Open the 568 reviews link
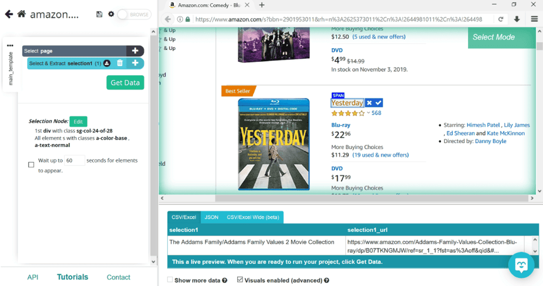Screen dimensions: 543x286 [x=376, y=113]
